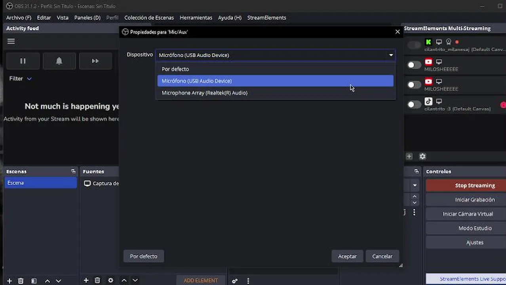Open Ajustes from Controles panel
The height and width of the screenshot is (285, 506).
[x=466, y=242]
